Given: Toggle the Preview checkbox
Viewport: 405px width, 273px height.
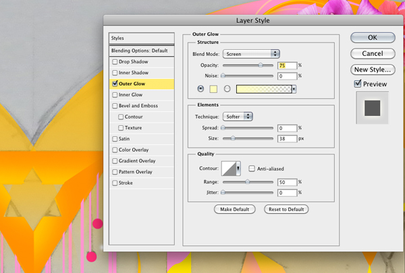Looking at the screenshot, I should click(358, 84).
